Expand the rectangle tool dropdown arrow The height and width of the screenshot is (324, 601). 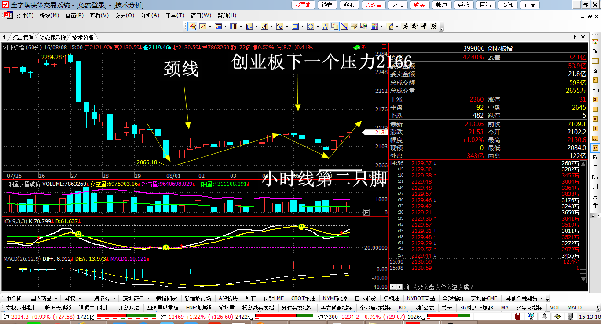point(302,26)
